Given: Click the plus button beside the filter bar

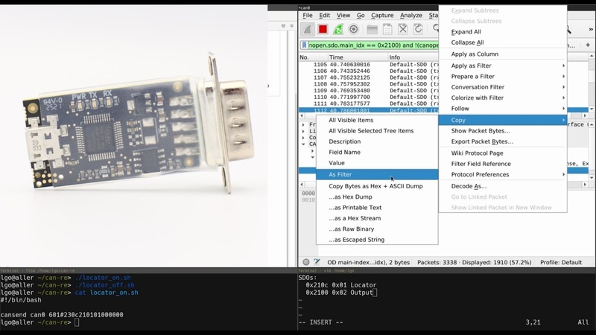Looking at the screenshot, I should pyautogui.click(x=588, y=45).
